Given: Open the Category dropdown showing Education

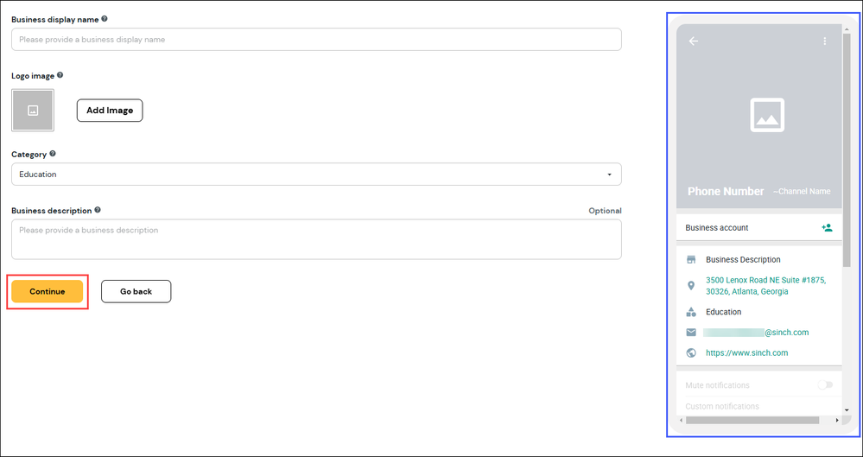Looking at the screenshot, I should [316, 174].
